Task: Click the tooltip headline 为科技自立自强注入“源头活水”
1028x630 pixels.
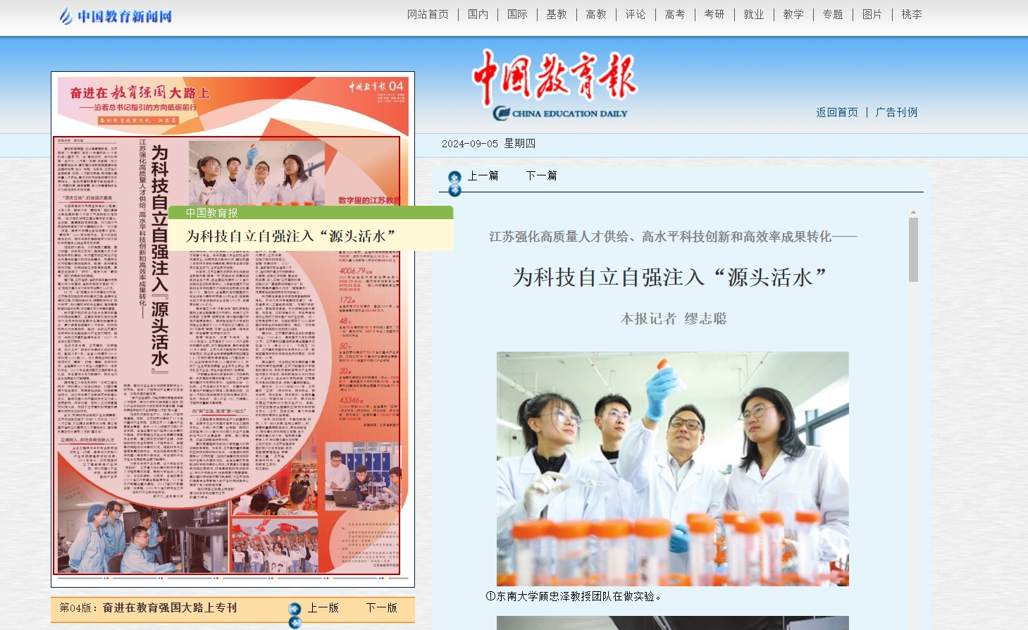Action: pyautogui.click(x=290, y=236)
